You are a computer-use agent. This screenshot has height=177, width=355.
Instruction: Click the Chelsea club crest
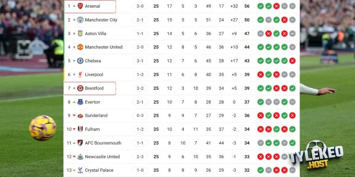[x=80, y=61]
